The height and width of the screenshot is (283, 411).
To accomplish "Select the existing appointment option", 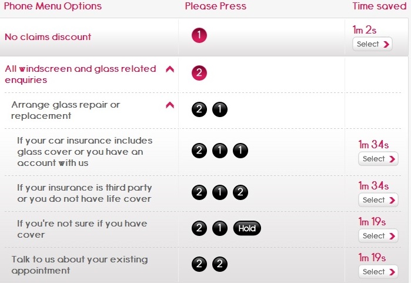I will point(378,272).
